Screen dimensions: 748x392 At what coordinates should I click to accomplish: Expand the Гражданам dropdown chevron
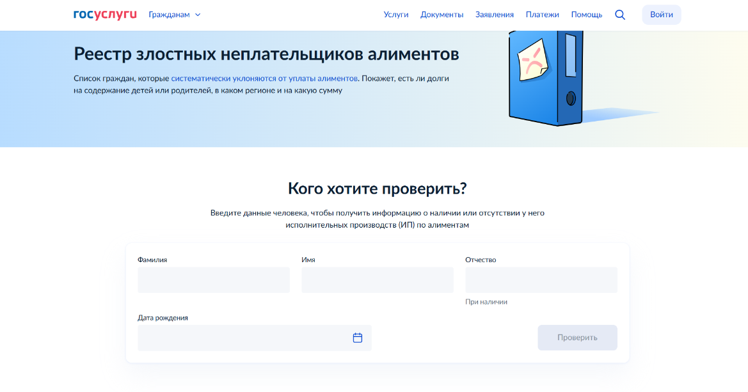tap(198, 15)
